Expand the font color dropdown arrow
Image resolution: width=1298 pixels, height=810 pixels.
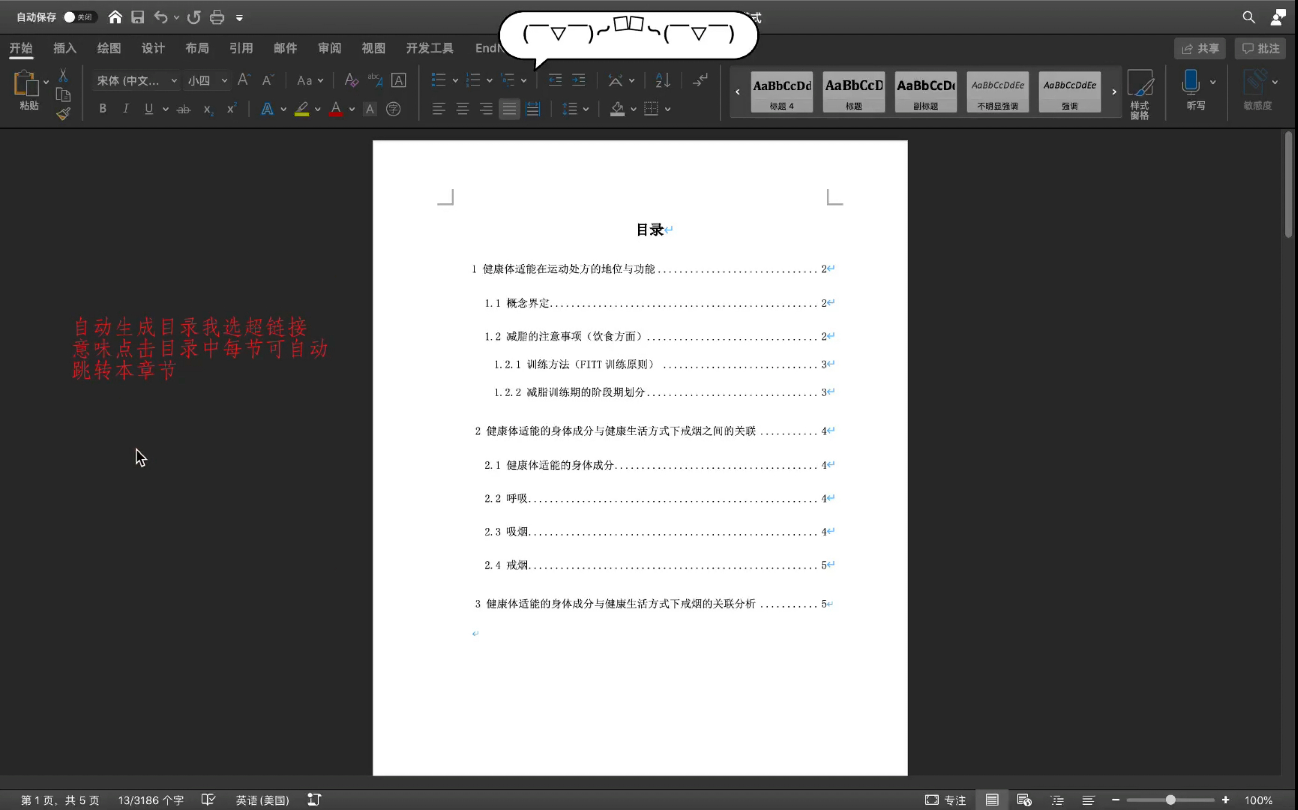pos(352,109)
